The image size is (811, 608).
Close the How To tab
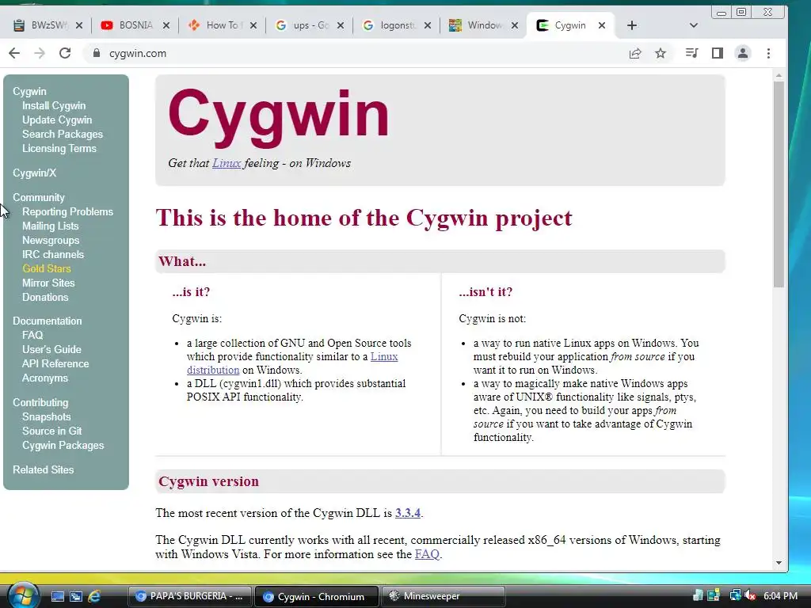[253, 25]
